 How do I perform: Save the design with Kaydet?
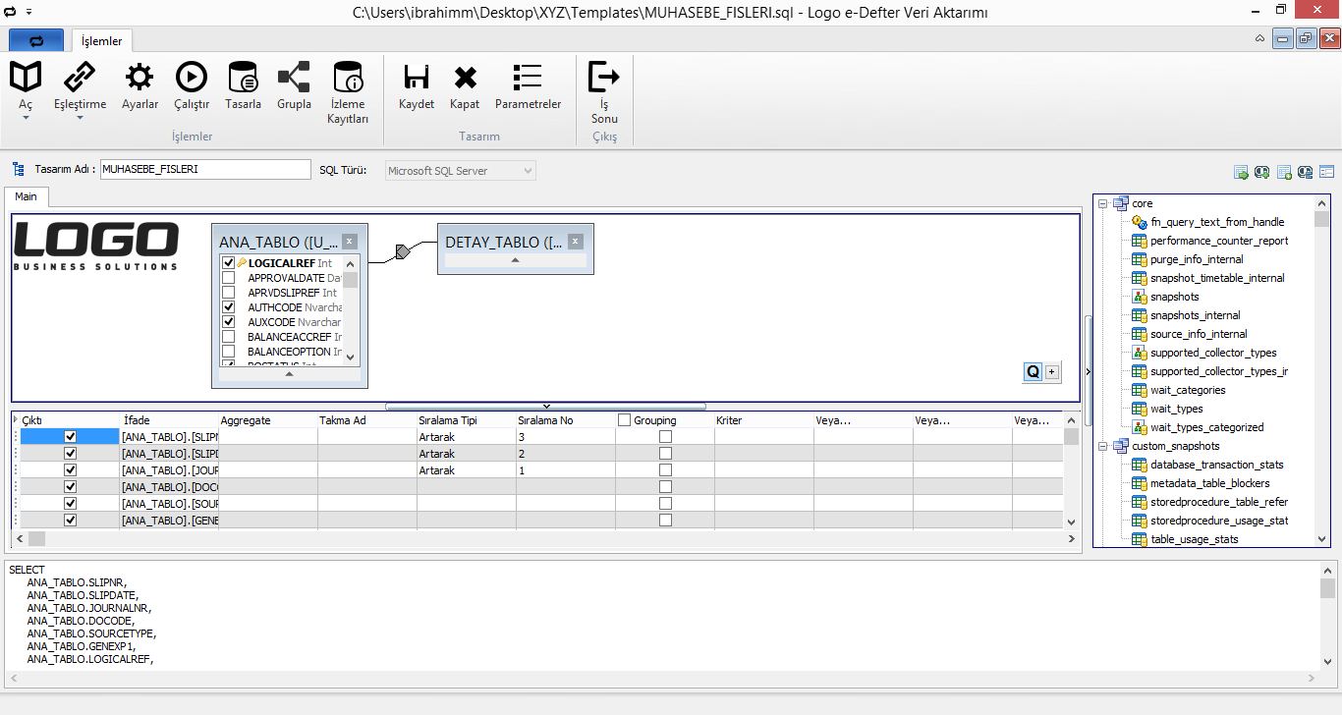(x=417, y=77)
